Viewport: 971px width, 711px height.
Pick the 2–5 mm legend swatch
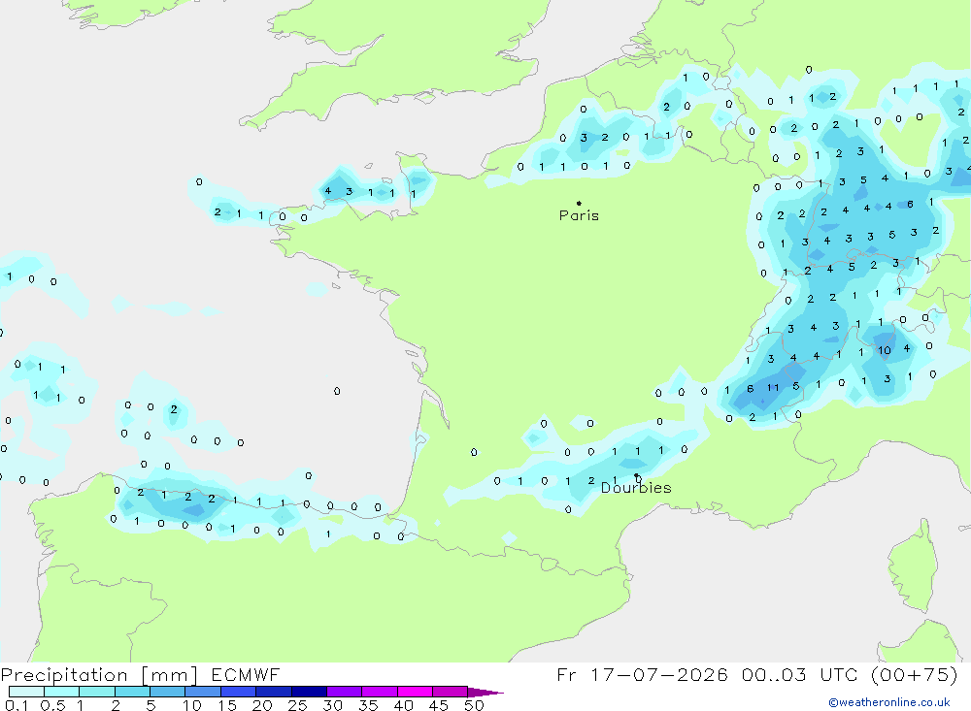click(132, 692)
